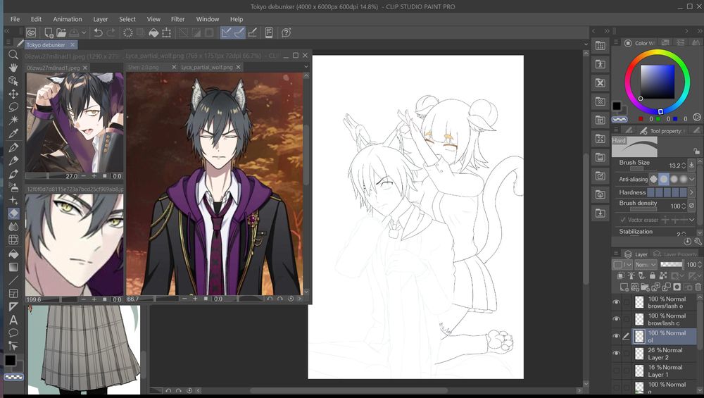Create a new canvas from toolbar
The height and width of the screenshot is (398, 704).
[49, 32]
